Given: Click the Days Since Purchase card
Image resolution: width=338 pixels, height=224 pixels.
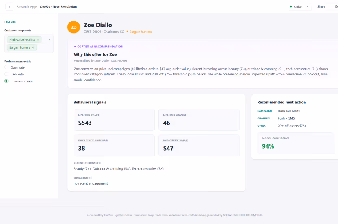Looking at the screenshot, I should pyautogui.click(x=114, y=145).
